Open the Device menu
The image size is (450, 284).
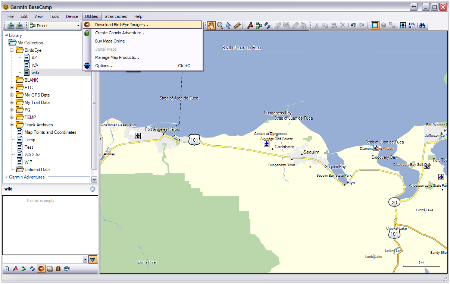click(x=72, y=16)
